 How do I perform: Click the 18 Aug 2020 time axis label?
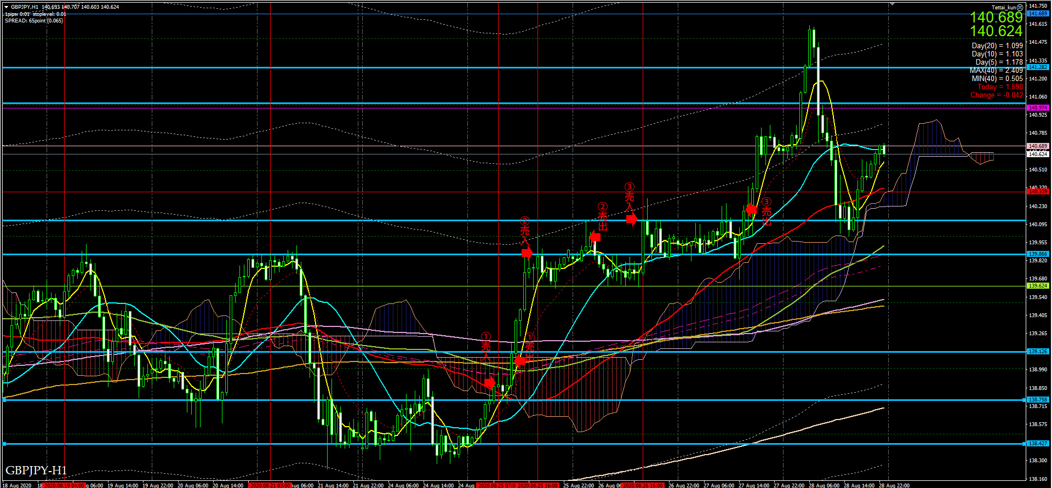point(17,485)
